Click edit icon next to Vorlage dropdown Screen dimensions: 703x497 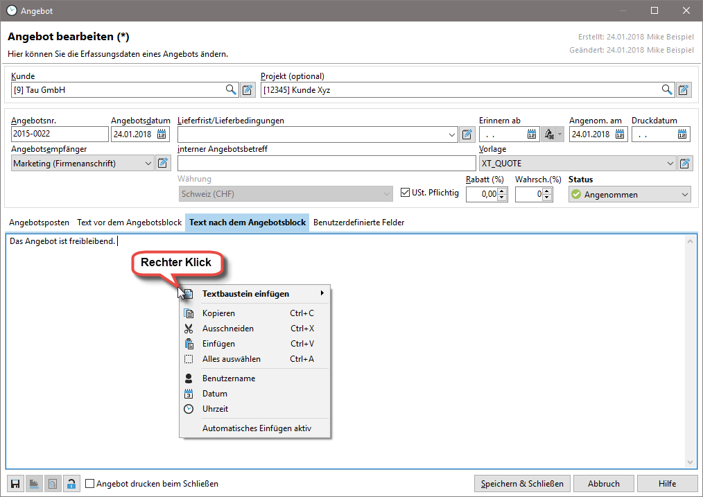684,164
